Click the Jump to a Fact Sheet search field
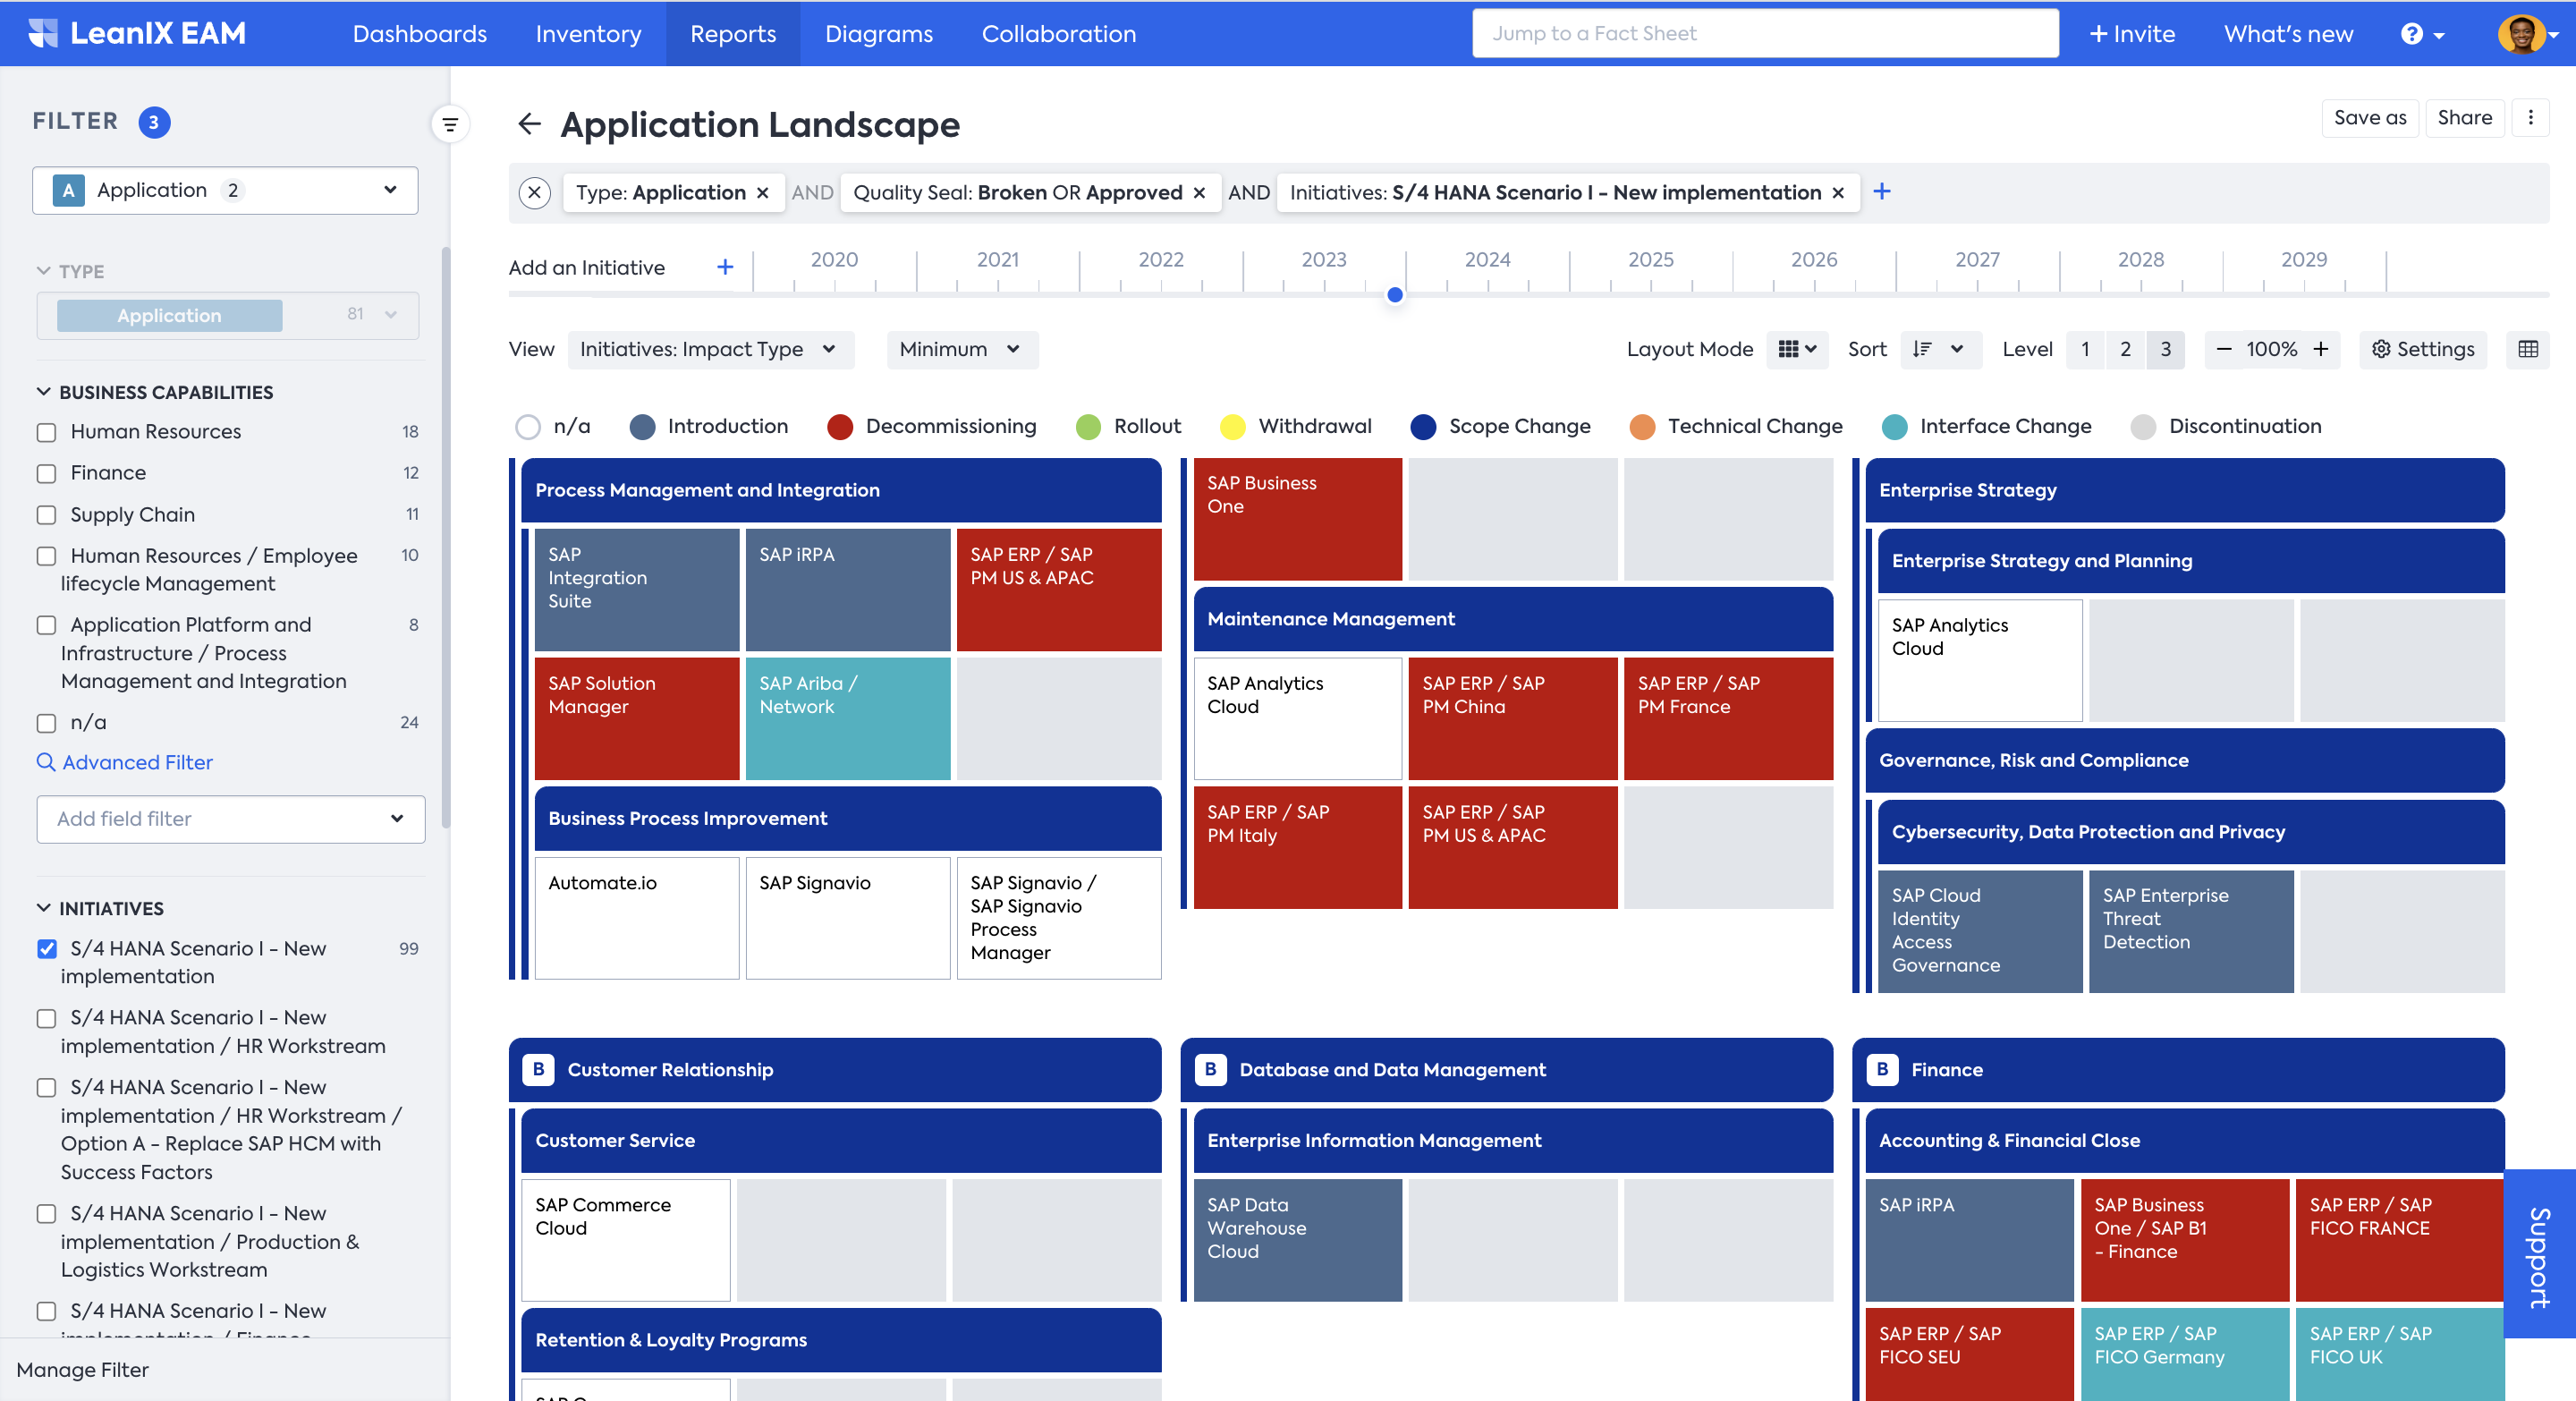 (1765, 33)
